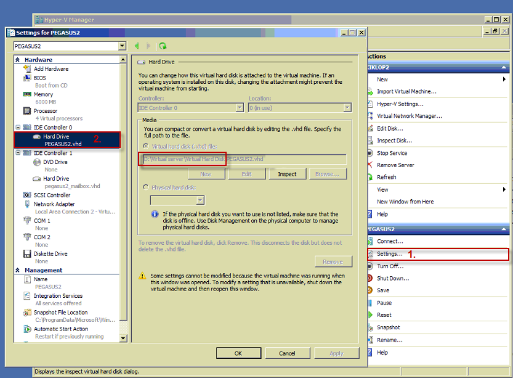Click the Inspect button
Screen dimensions: 513x378
click(287, 174)
